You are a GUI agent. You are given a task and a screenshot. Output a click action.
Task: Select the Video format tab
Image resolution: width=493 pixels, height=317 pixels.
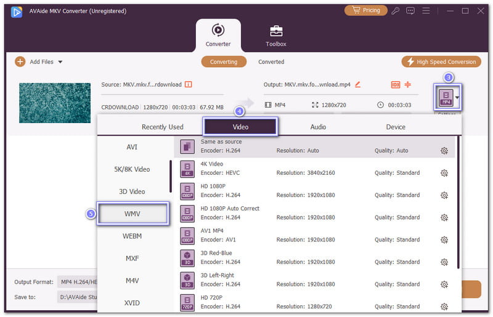click(x=240, y=127)
